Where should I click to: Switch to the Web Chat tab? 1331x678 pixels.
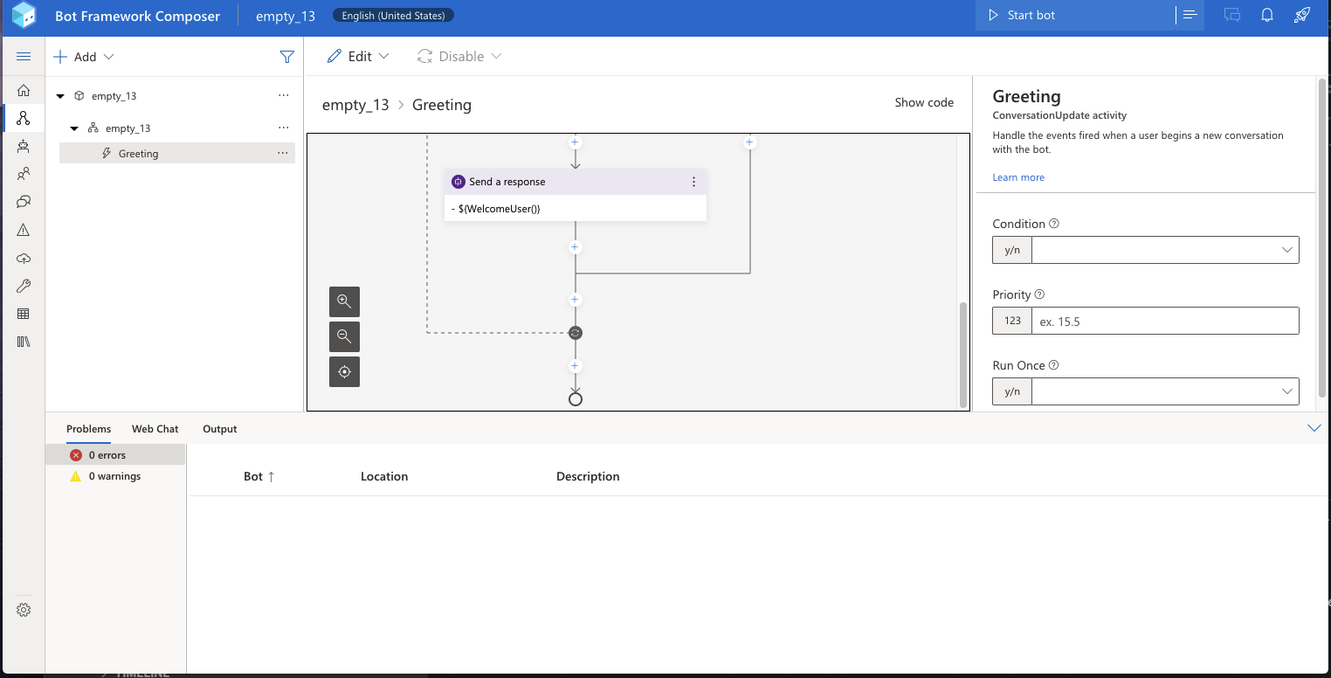[155, 429]
